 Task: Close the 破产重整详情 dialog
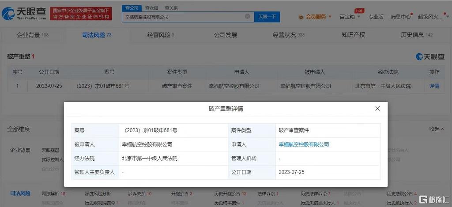[377, 109]
